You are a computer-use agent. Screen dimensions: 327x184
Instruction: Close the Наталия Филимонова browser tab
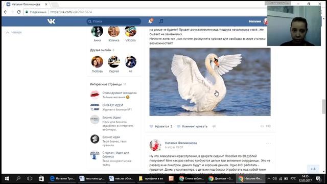tap(46, 4)
